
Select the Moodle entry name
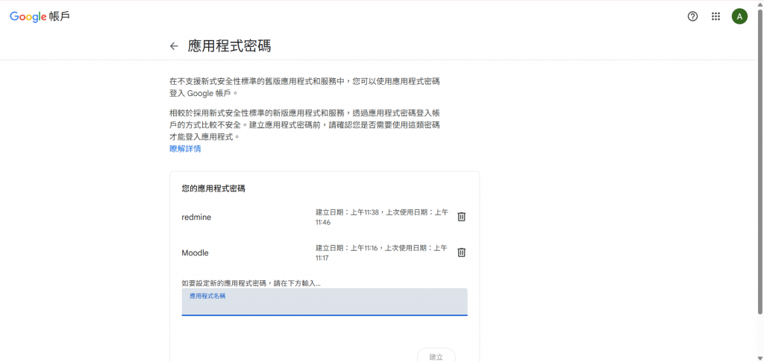coord(195,253)
